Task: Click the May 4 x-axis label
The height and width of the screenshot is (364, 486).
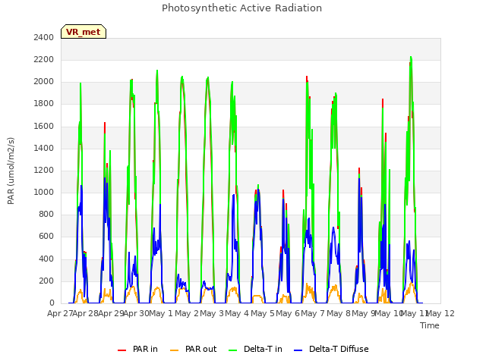Action: click(x=237, y=314)
